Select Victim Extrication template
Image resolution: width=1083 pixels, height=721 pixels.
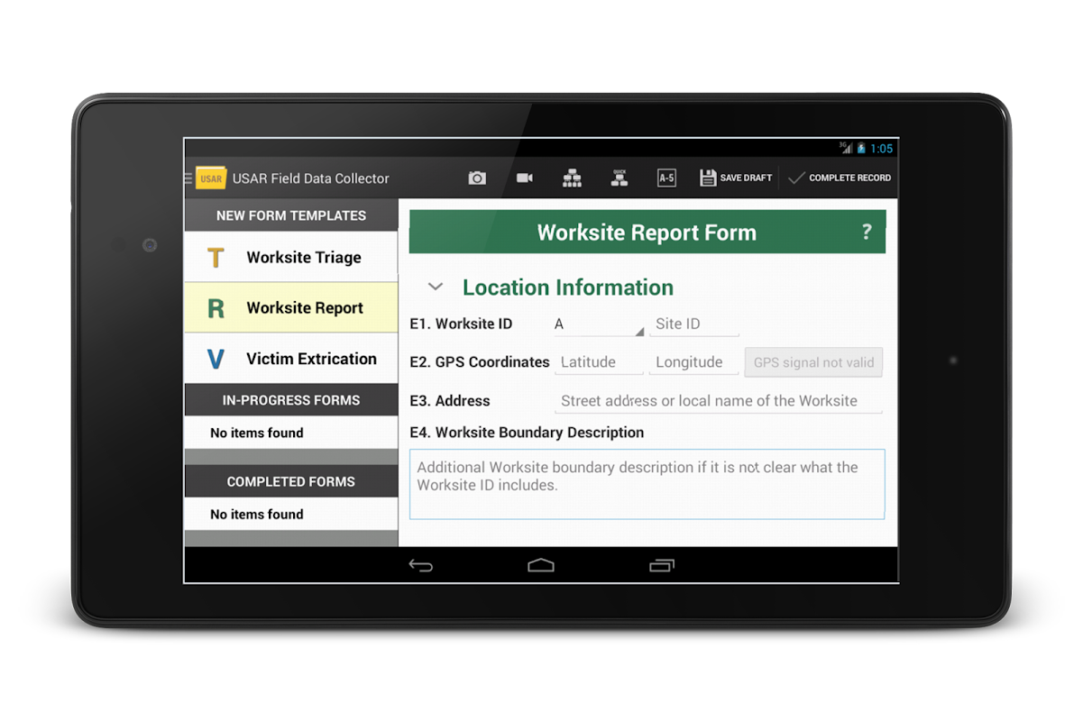tap(291, 358)
